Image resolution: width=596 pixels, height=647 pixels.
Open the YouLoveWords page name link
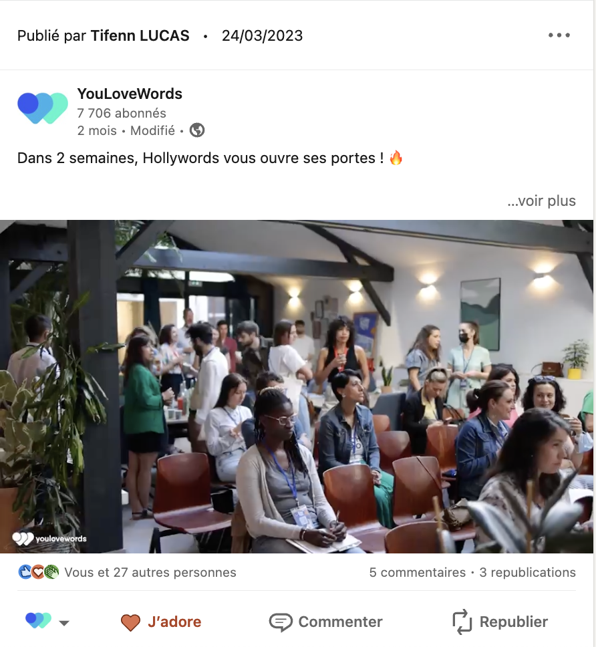[130, 94]
